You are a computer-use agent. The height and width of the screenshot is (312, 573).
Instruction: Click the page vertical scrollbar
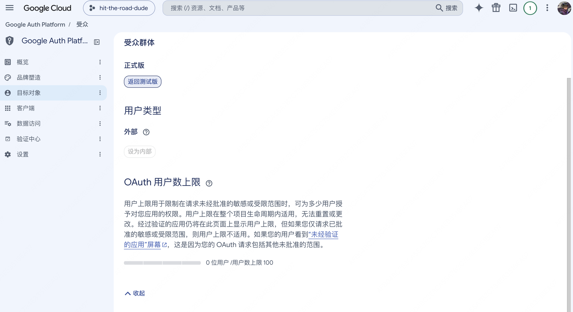[569, 195]
